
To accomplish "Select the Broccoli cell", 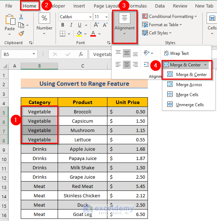I will click(x=83, y=112).
